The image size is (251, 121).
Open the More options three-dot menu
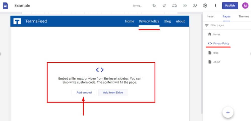tap(215, 6)
